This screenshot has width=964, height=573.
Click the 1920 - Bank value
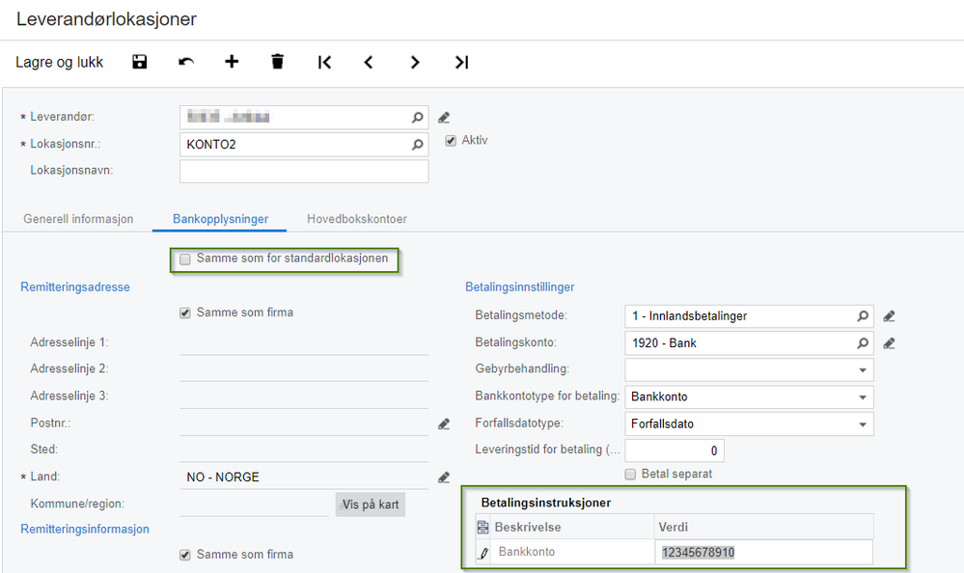[x=664, y=343]
